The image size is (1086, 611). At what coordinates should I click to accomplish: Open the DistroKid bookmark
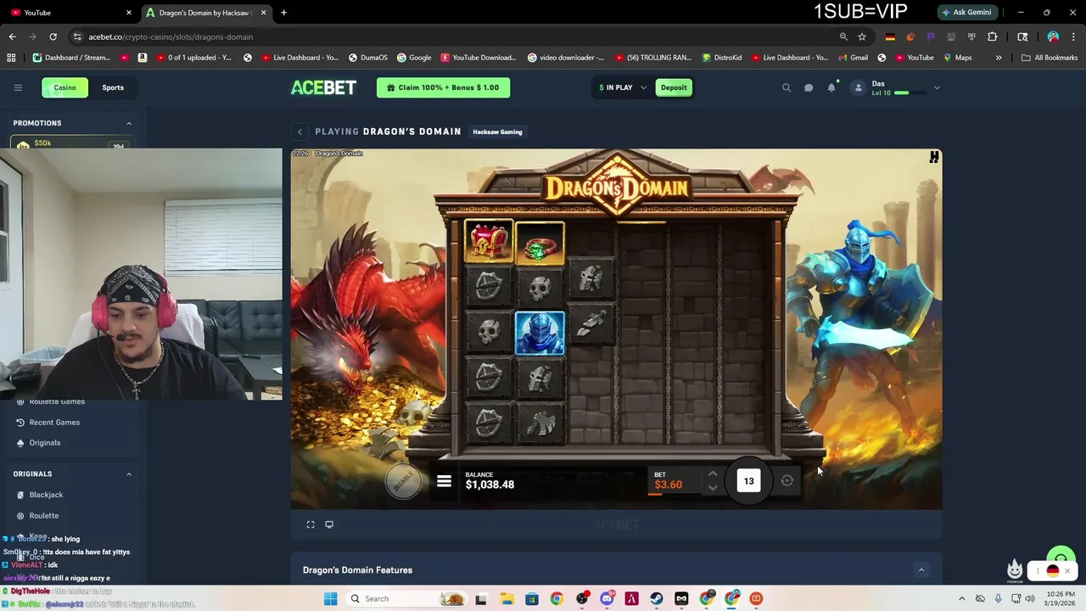(722, 58)
